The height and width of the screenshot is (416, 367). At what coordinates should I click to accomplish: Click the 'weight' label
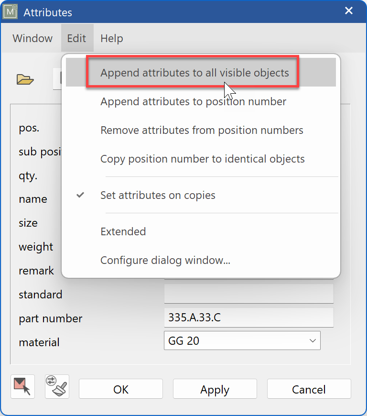click(36, 247)
